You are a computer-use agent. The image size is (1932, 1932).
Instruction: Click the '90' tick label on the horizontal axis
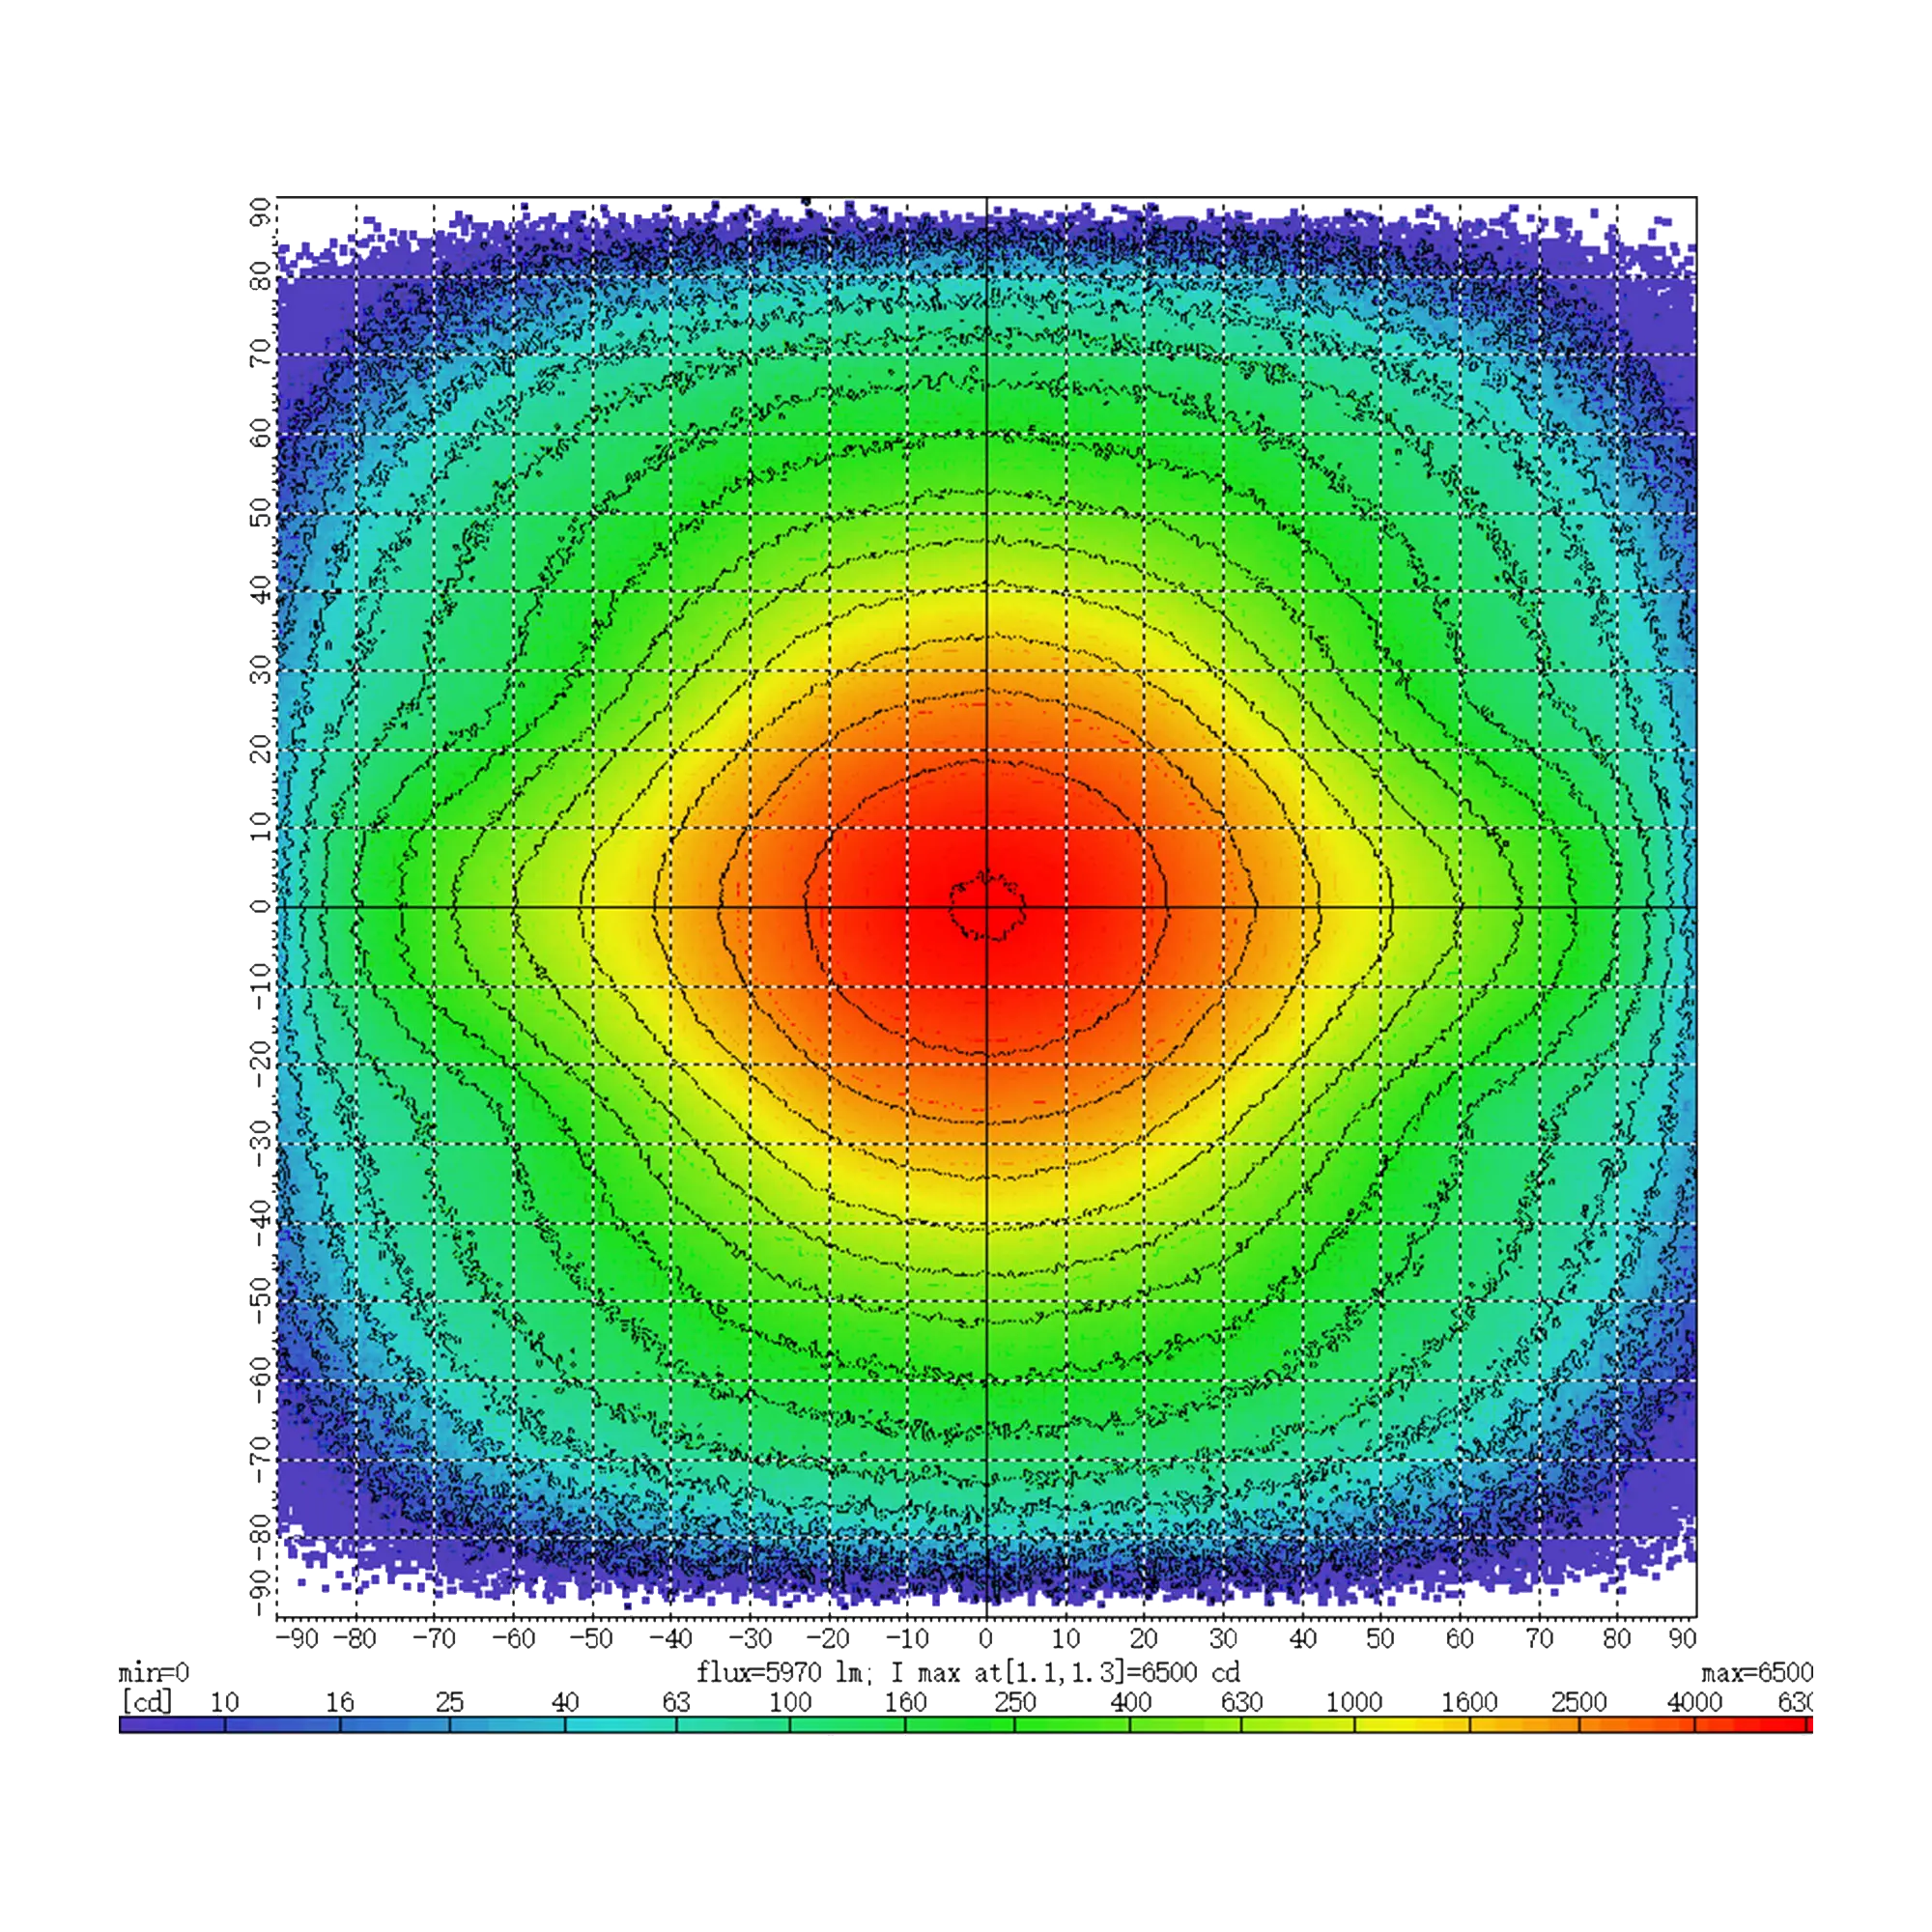1684,1640
